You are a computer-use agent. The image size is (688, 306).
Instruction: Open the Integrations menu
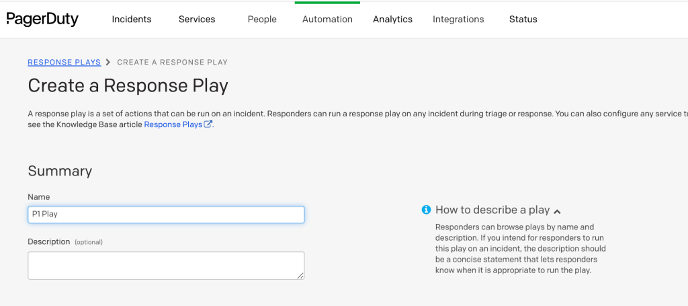click(x=458, y=20)
